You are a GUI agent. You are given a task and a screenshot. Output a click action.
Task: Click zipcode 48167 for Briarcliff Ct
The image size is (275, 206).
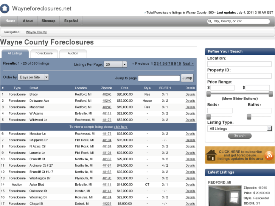(107, 159)
